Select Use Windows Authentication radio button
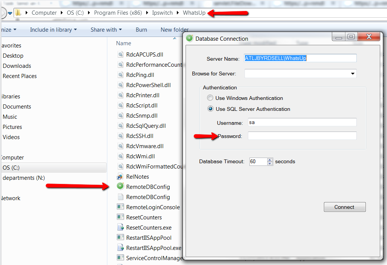The width and height of the screenshot is (387, 265). 210,98
